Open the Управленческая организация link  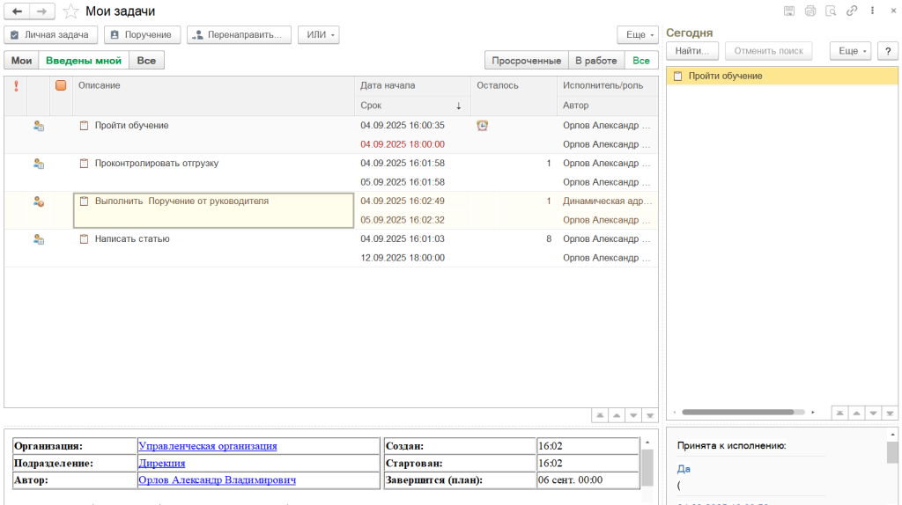207,446
